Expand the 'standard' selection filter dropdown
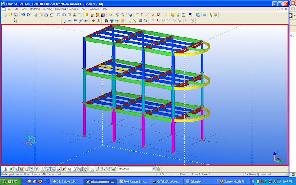 click(x=154, y=169)
